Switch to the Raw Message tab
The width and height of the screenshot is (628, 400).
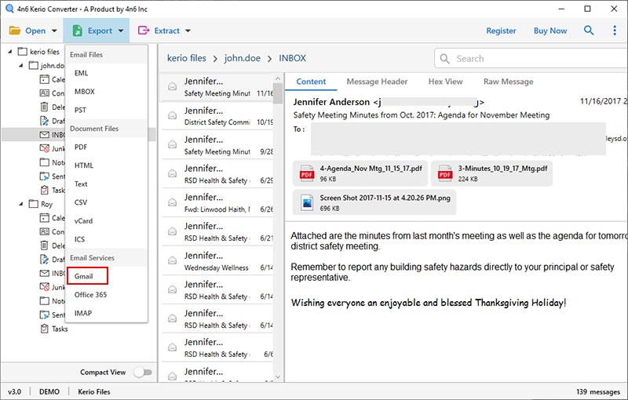pos(508,82)
